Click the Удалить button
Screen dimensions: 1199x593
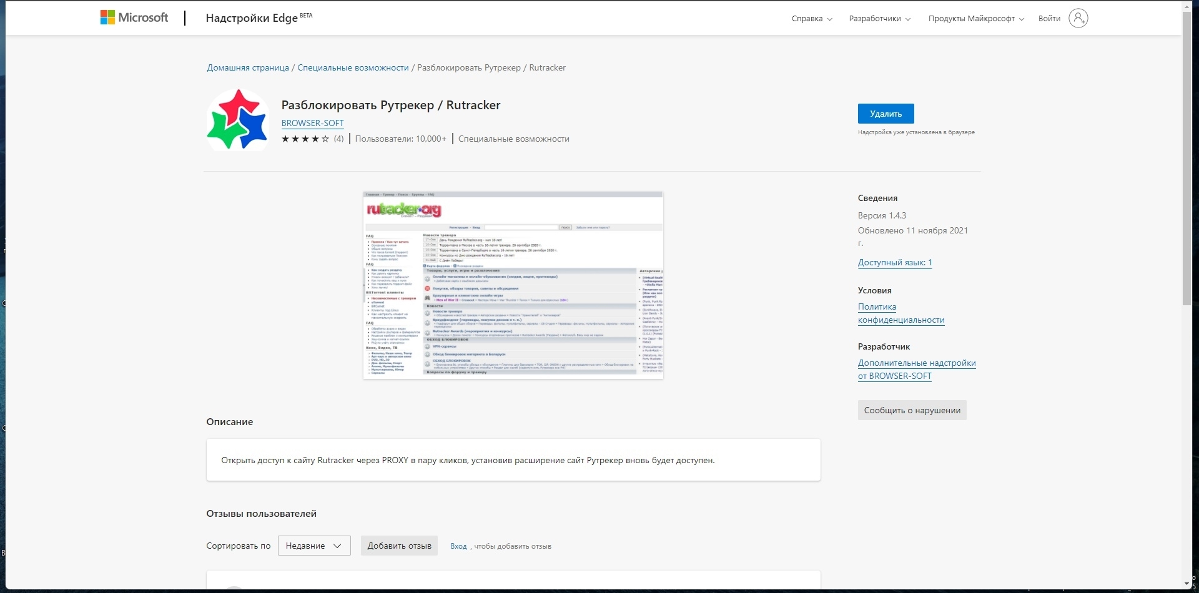[x=886, y=114]
